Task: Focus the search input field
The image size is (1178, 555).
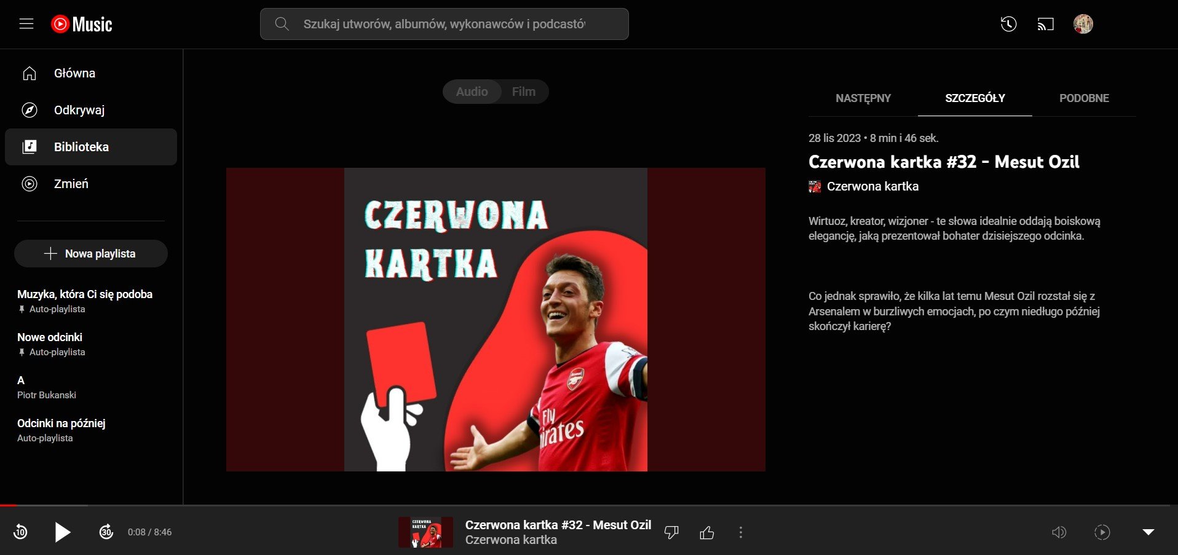Action: click(x=444, y=24)
